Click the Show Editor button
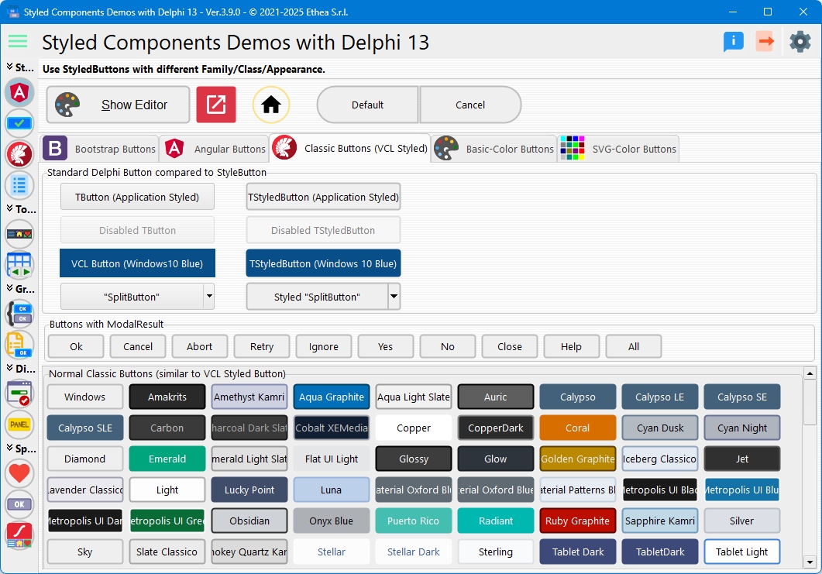Screen dimensions: 822x574 (118, 105)
